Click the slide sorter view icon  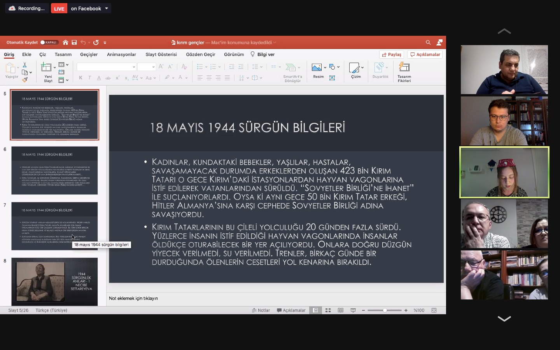pyautogui.click(x=328, y=310)
